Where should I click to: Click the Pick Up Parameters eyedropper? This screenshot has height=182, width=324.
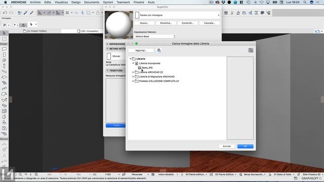(25, 13)
